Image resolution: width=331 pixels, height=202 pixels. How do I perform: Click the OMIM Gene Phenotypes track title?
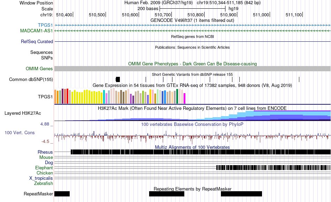[193, 64]
